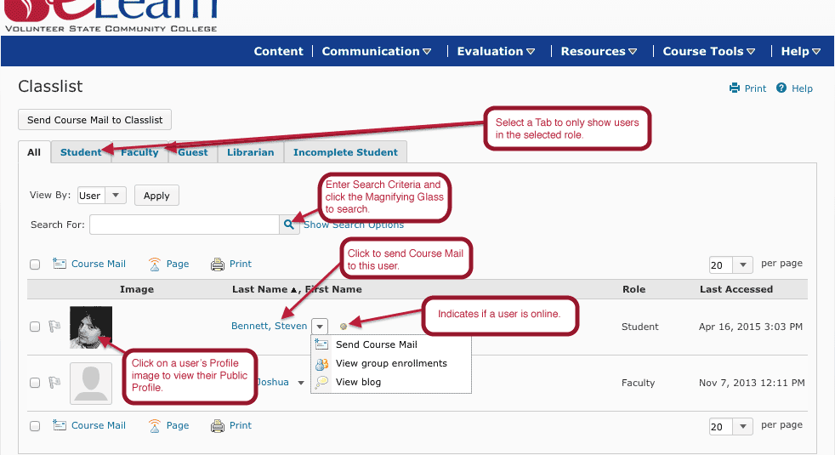This screenshot has width=835, height=455.
Task: Click the Search For text field
Action: 184,225
